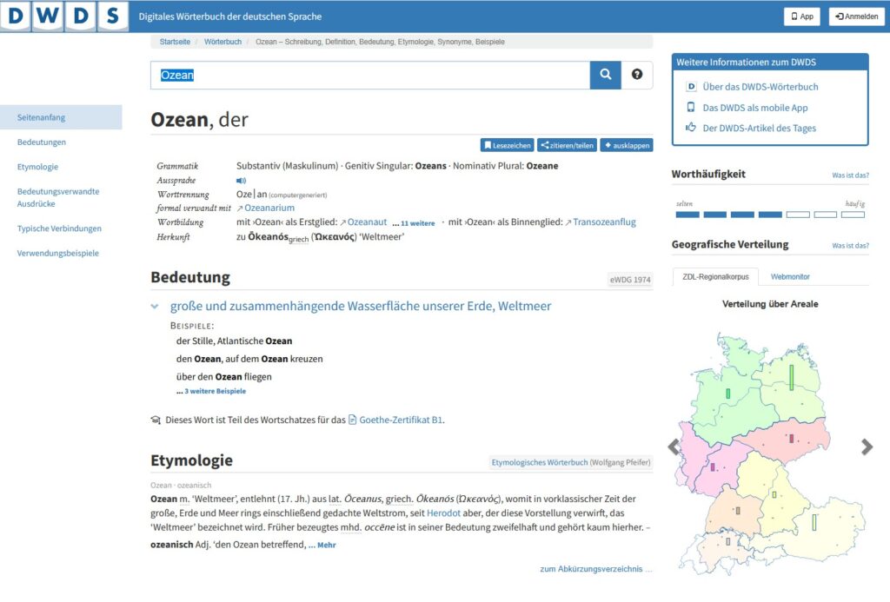
Task: Click the thumbs-up icon for DWDS-Artikel des Tages
Action: click(690, 128)
